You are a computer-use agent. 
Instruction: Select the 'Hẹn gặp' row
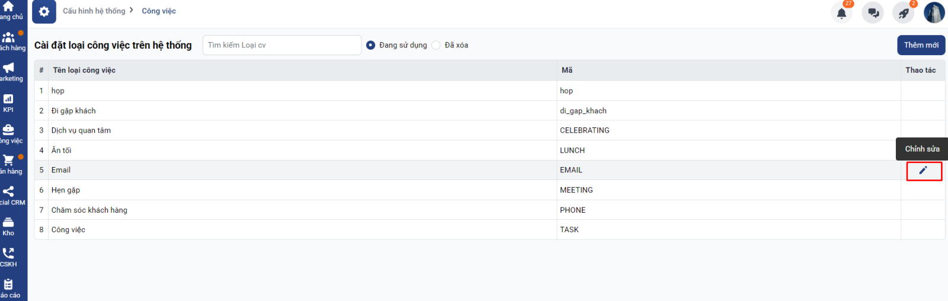pyautogui.click(x=66, y=190)
